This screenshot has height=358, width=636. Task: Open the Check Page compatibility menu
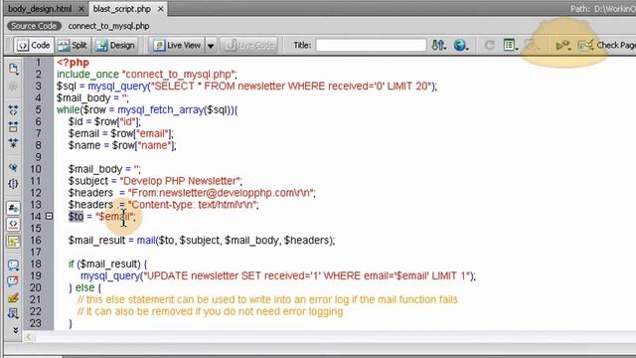click(x=606, y=45)
